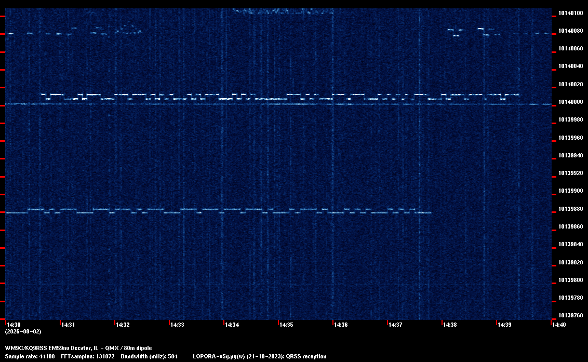Click the FFTsamples: 131072 text
This screenshot has height=362, width=588.
88,356
